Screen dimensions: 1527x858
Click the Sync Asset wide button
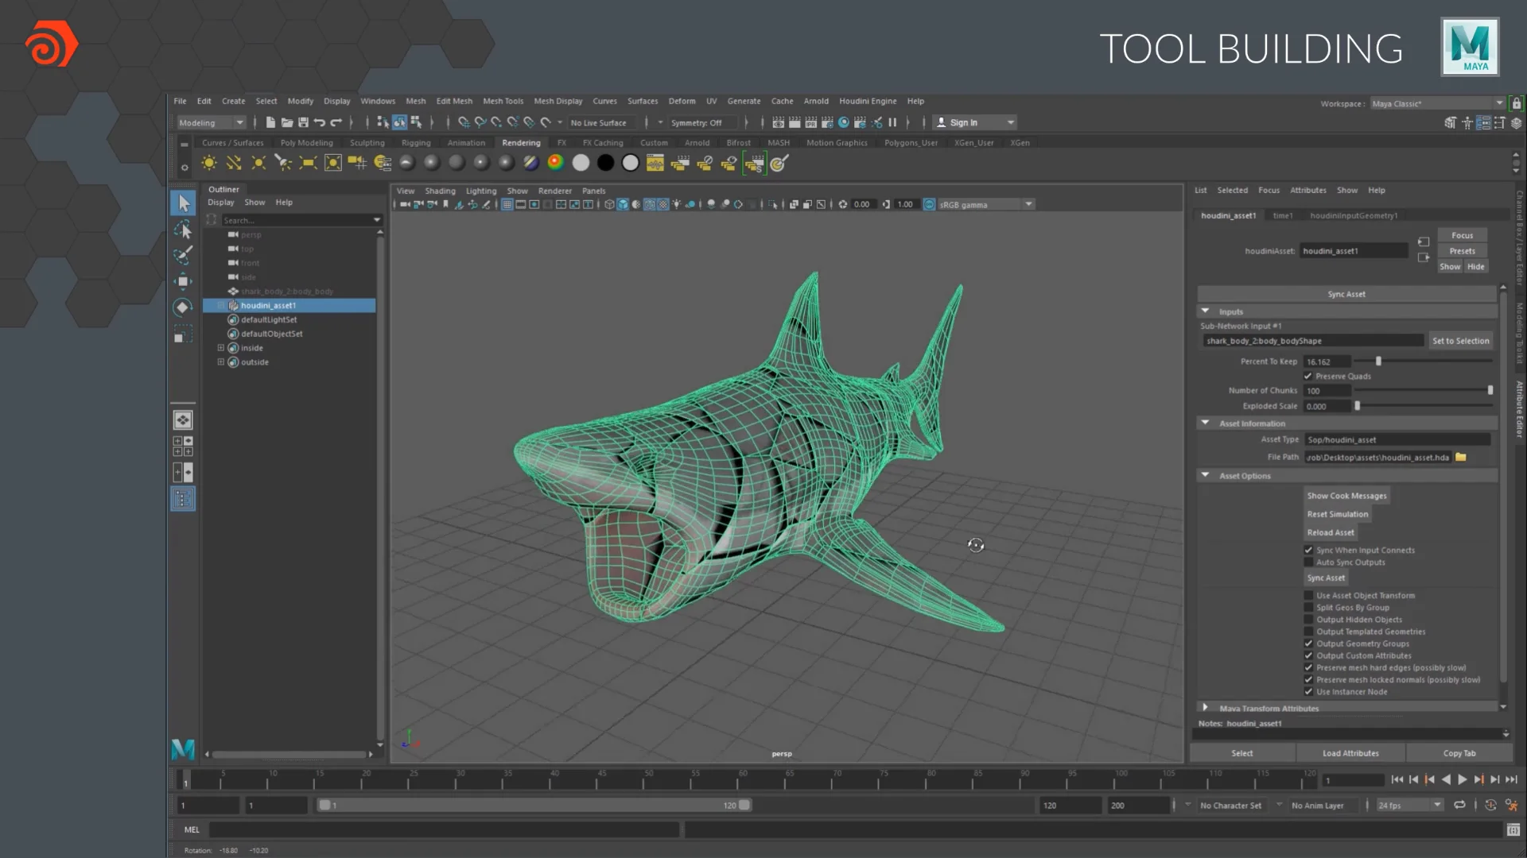(1346, 294)
